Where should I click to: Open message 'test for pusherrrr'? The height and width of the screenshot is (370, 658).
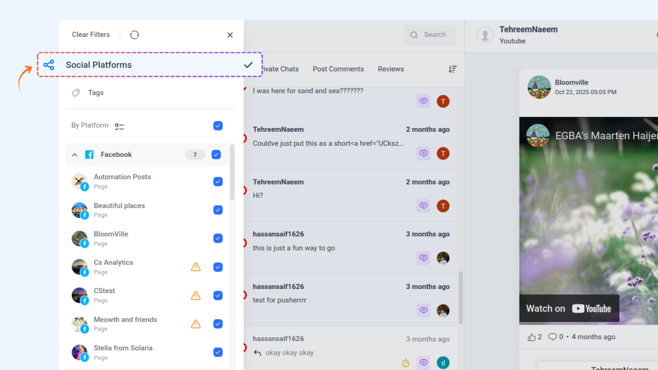point(351,300)
